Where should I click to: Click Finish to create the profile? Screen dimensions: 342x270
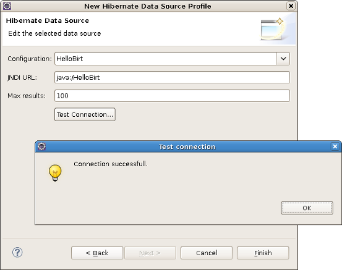click(x=263, y=253)
